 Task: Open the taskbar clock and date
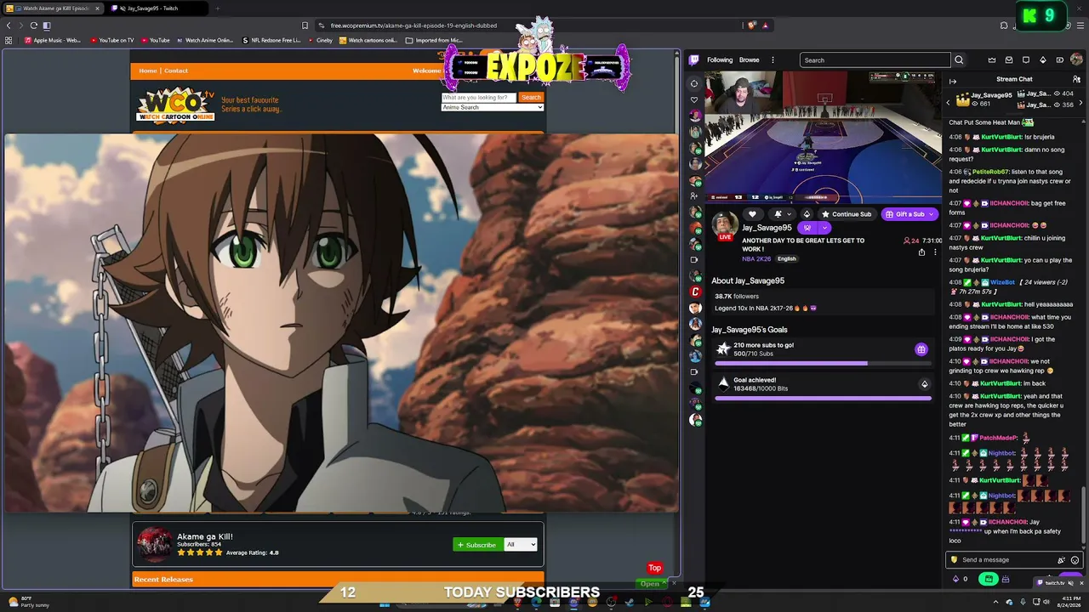coord(1067,603)
